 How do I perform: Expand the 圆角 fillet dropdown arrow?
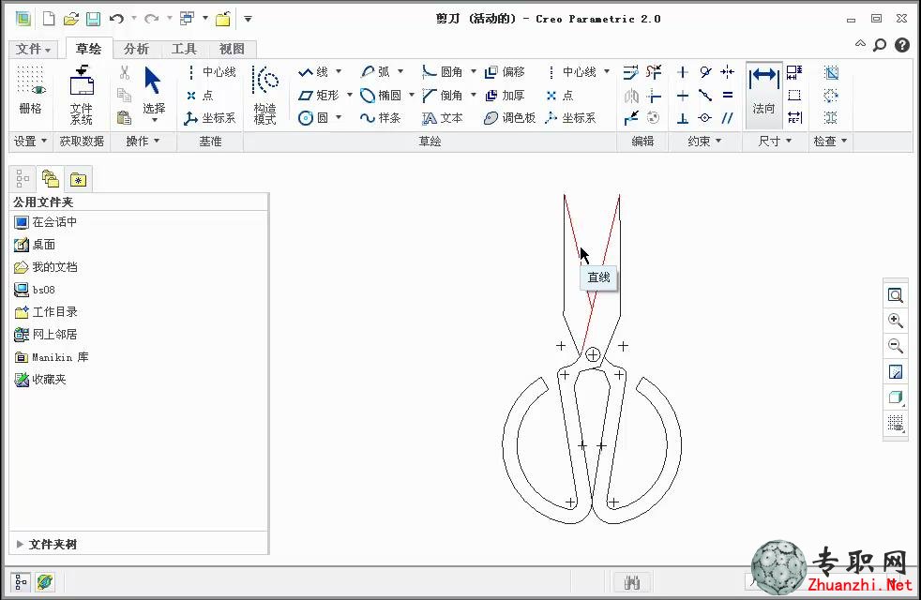[474, 72]
